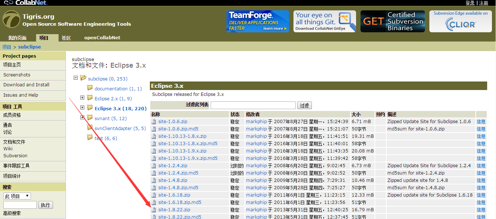Open the TeamForge banner ad
This screenshot has width=496, height=219.
258,21
